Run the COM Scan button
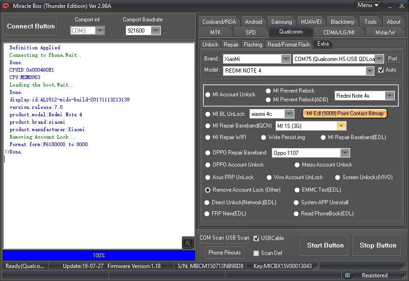The height and width of the screenshot is (281, 409). (212, 238)
